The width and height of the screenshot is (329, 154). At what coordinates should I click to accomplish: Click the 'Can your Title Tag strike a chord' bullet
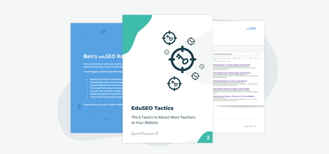tap(106, 91)
